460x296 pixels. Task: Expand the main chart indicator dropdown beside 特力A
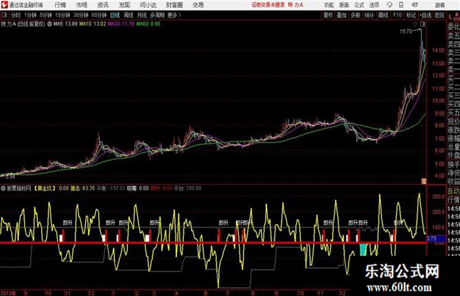tap(50, 24)
